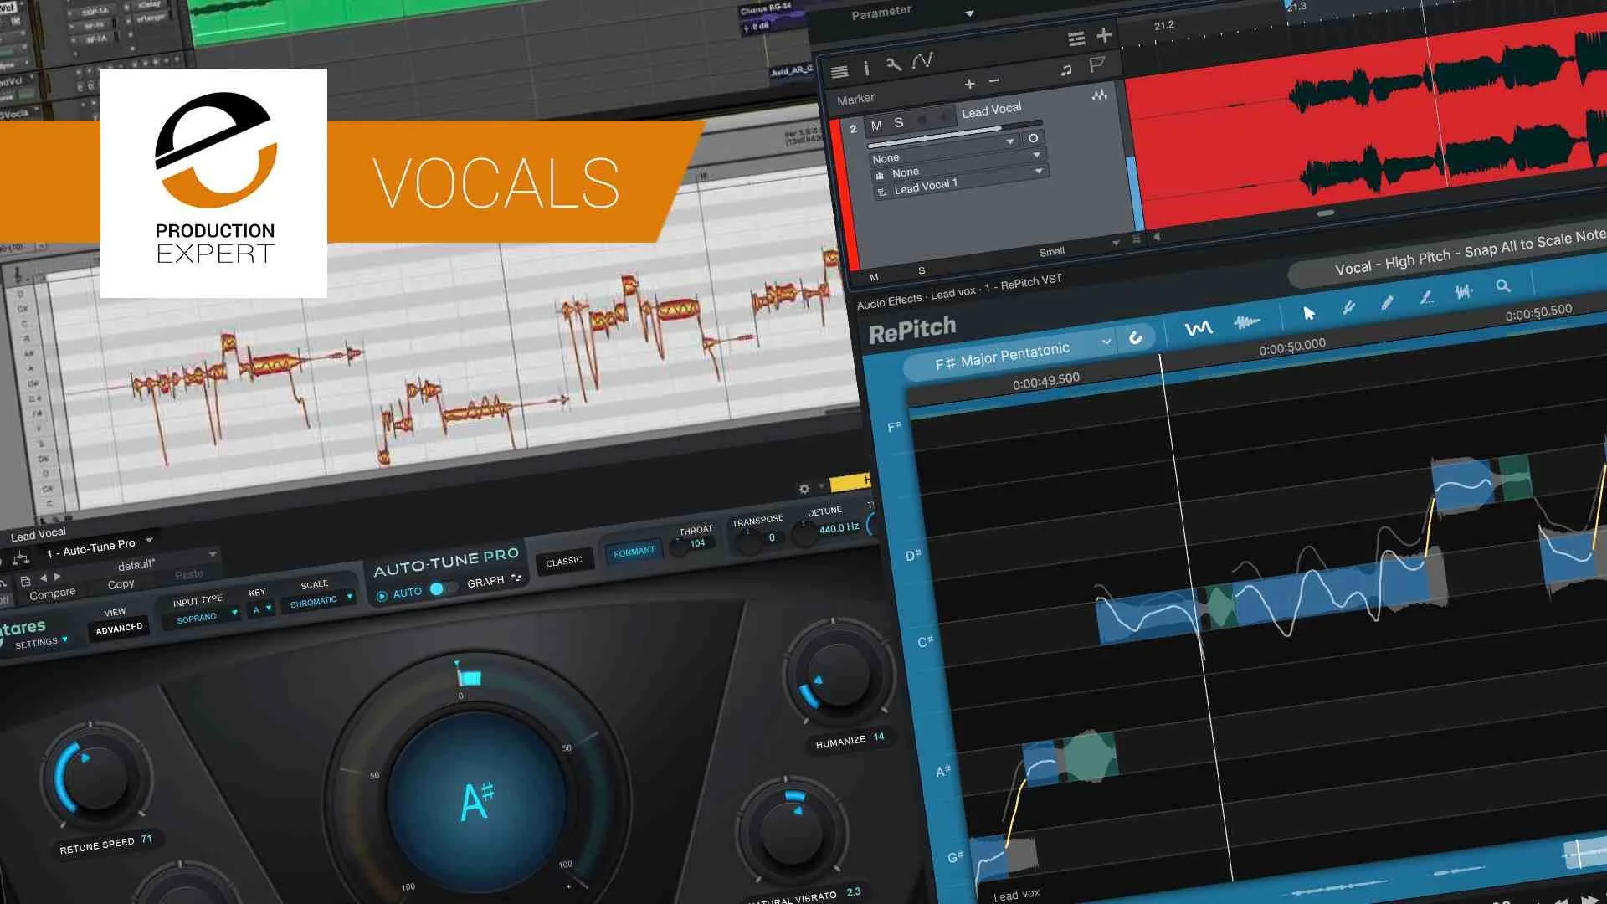The image size is (1607, 904).
Task: Select the RePitch arrow pointer tool
Action: click(1309, 313)
